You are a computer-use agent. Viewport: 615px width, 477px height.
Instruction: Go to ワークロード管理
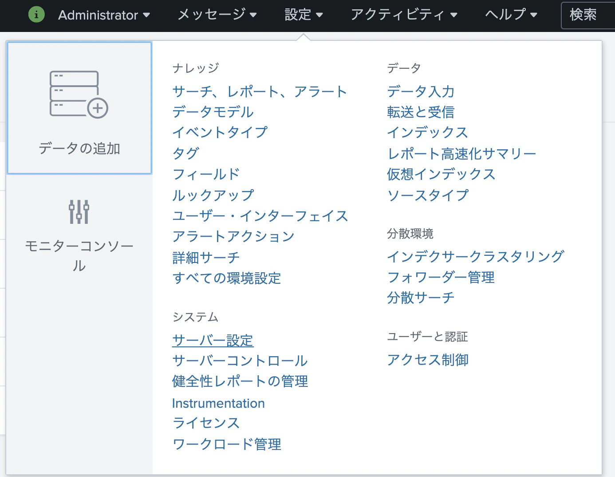pyautogui.click(x=227, y=444)
